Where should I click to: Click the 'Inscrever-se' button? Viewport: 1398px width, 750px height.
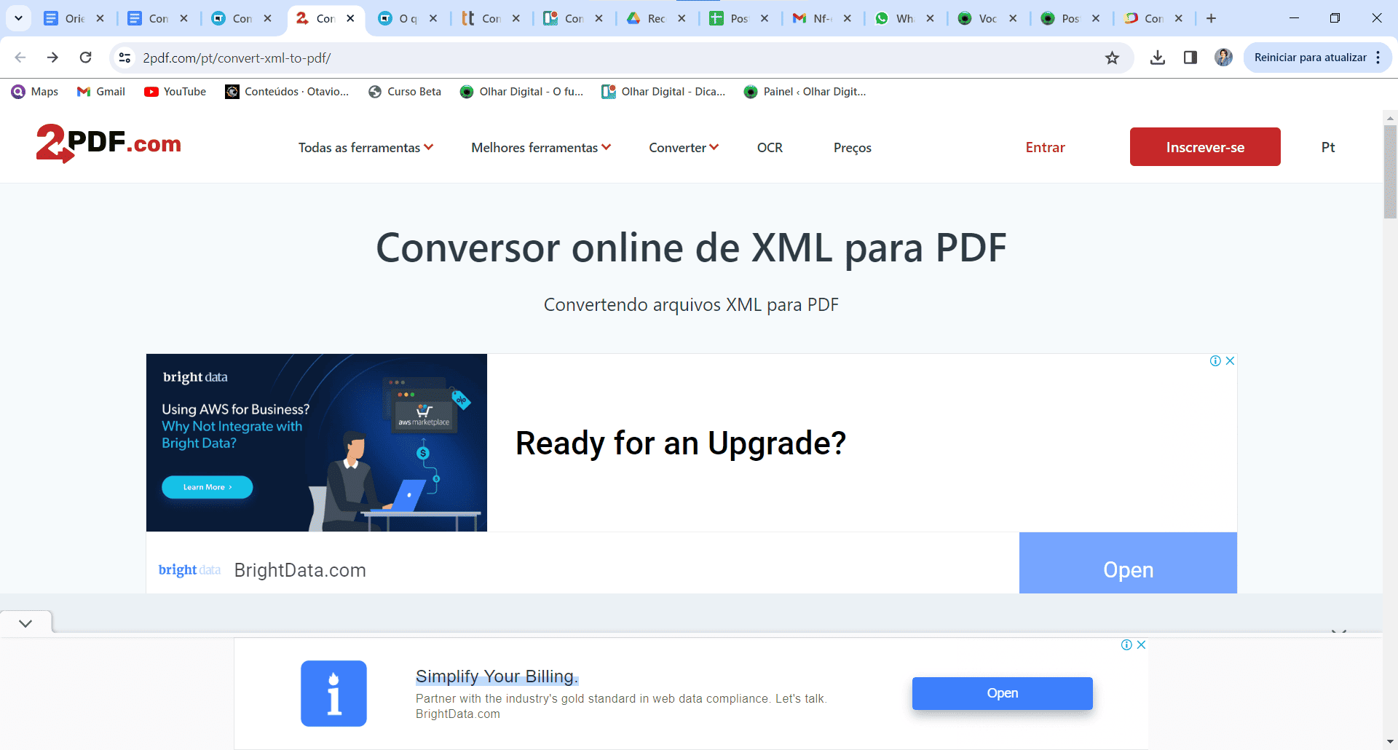click(1205, 146)
